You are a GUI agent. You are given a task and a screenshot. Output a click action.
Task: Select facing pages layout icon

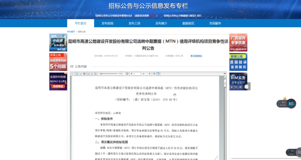(84, 74)
